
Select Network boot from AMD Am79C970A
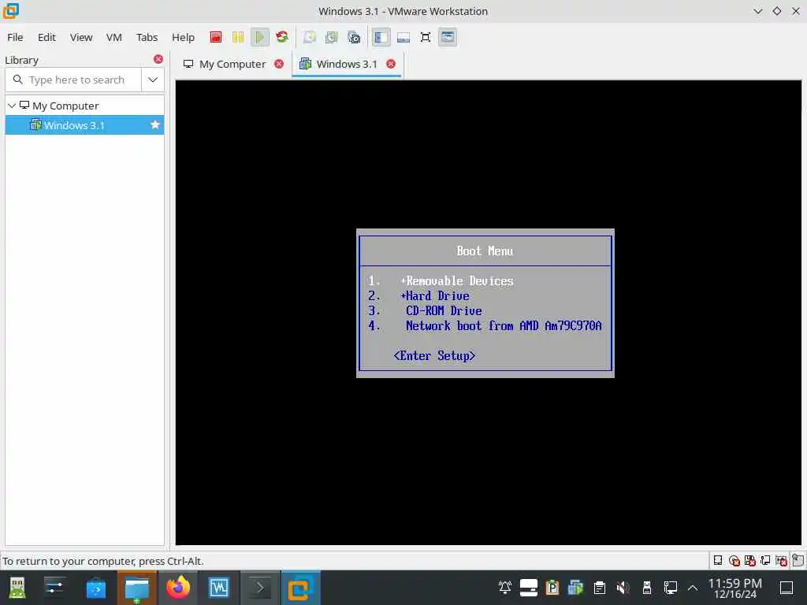pos(504,325)
